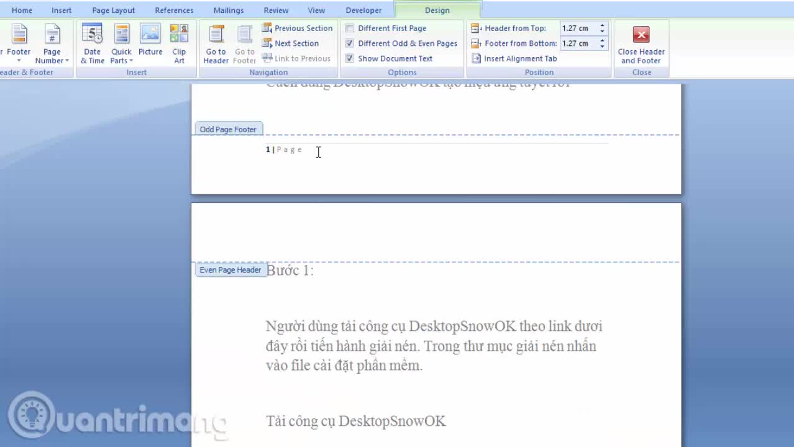794x447 pixels.
Task: Click the Odd Page Footer label
Action: click(x=228, y=129)
